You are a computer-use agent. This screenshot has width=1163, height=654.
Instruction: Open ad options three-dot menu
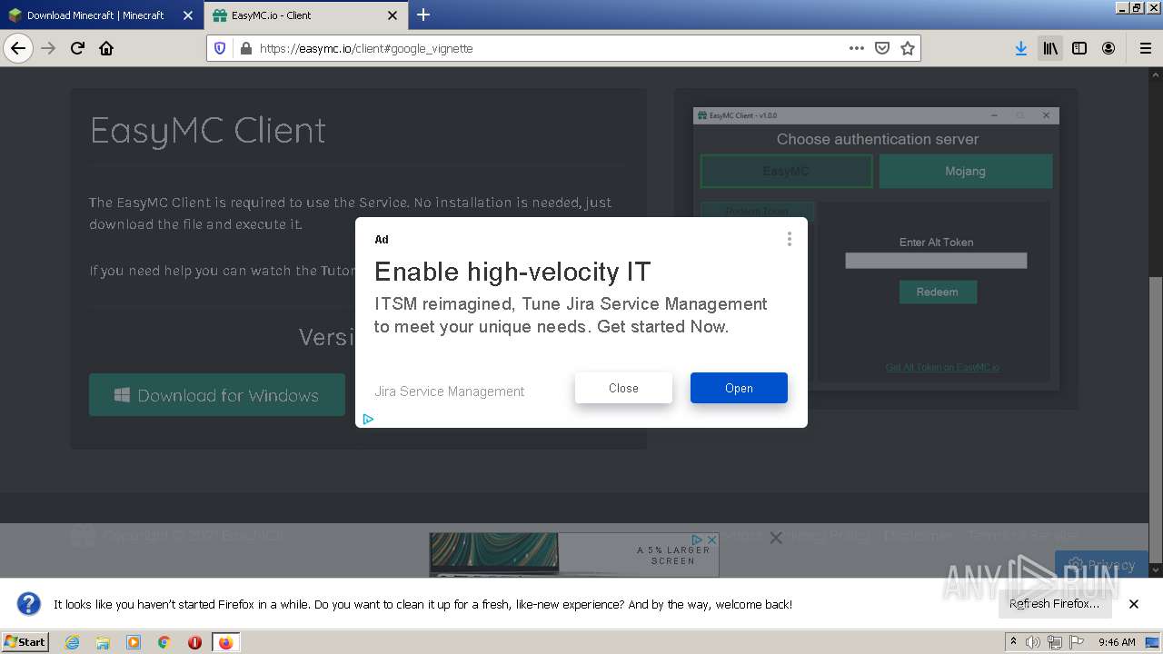[x=789, y=239]
